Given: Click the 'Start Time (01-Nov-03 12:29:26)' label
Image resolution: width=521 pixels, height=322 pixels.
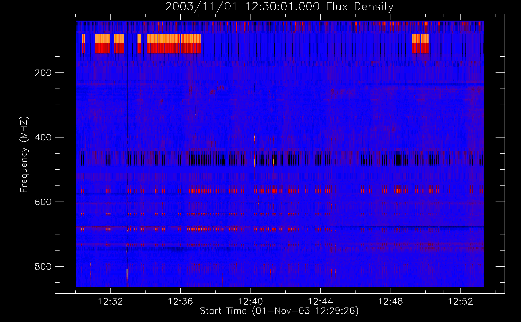Looking at the screenshot, I should [279, 311].
